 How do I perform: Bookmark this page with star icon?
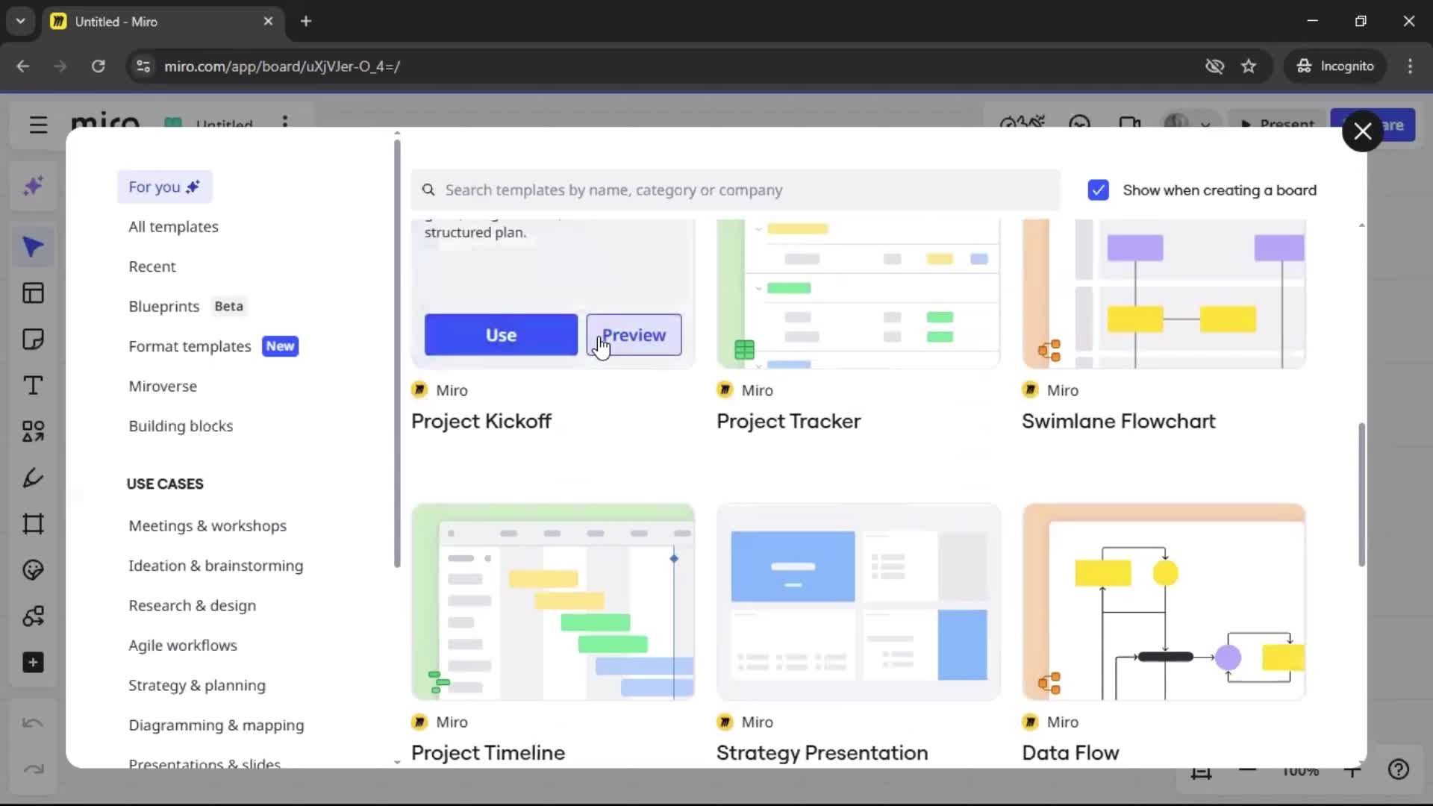click(1249, 66)
